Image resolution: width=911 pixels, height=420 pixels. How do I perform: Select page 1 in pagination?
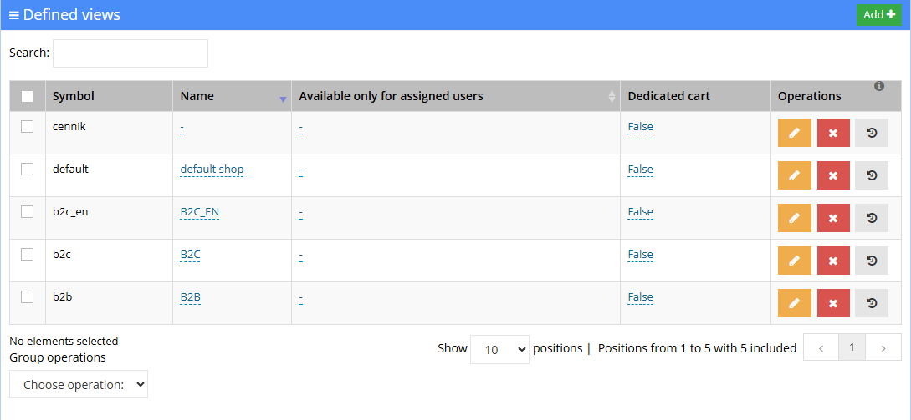pyautogui.click(x=852, y=347)
